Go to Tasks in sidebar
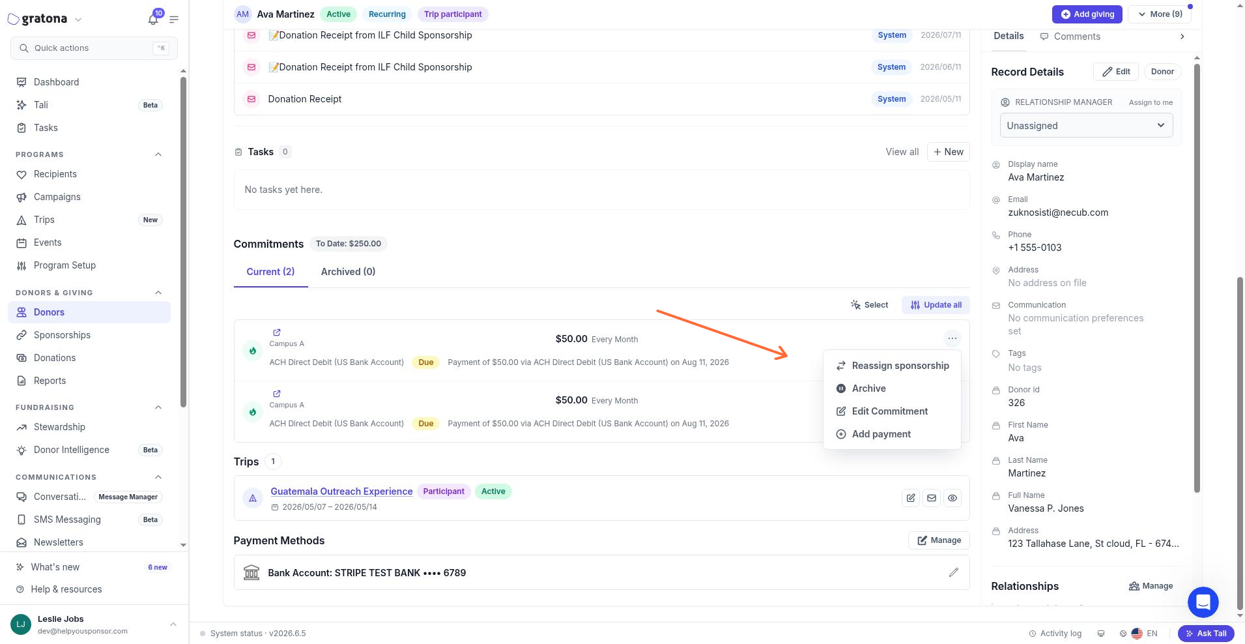 pyautogui.click(x=89, y=128)
